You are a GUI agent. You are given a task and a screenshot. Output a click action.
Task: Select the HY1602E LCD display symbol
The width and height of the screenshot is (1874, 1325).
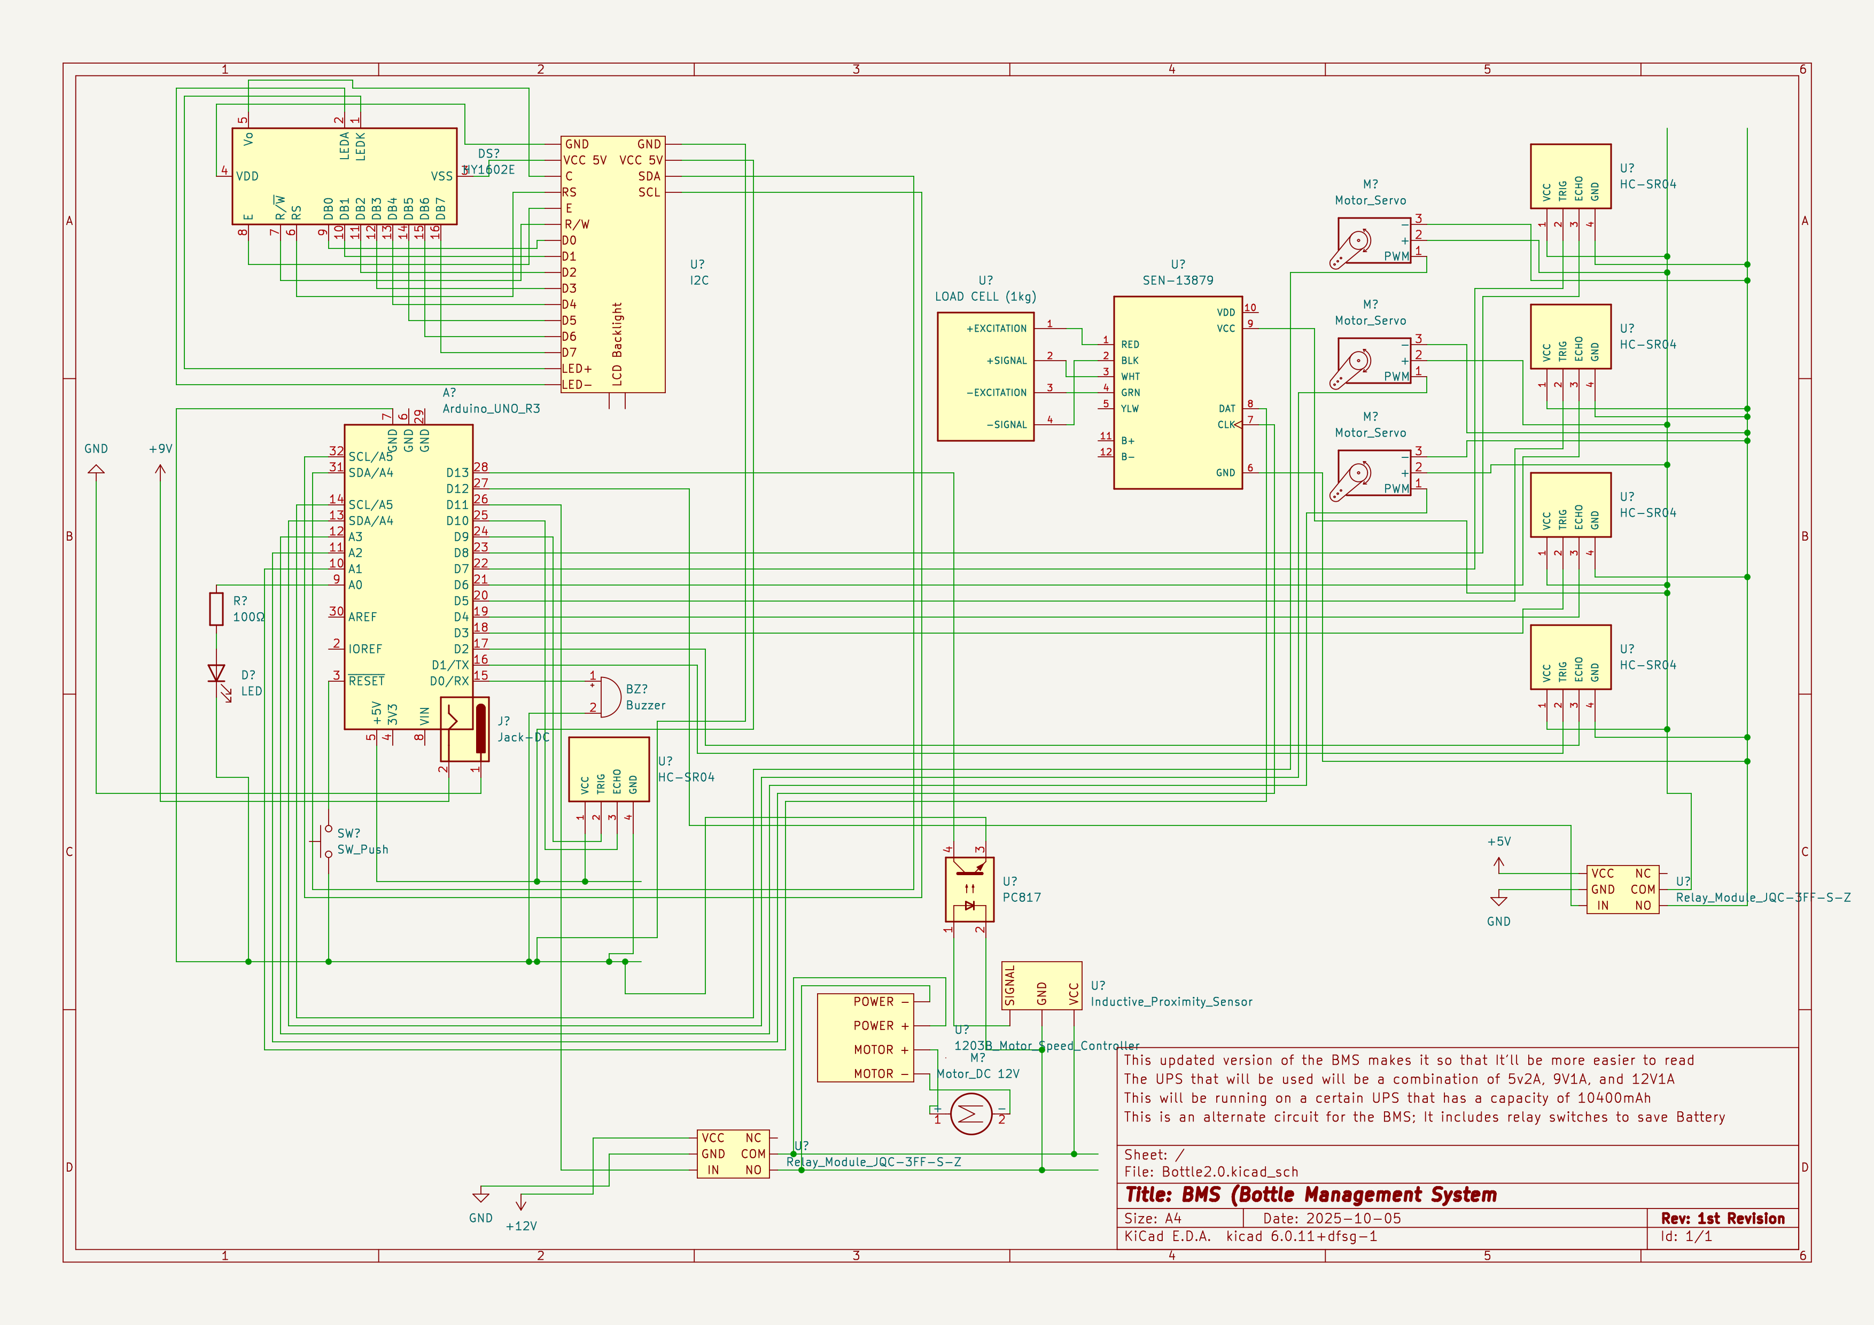click(x=345, y=176)
